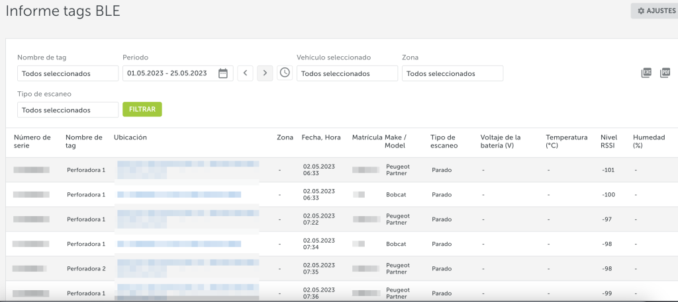The image size is (678, 302).
Task: Open the calendar date picker icon
Action: point(223,73)
